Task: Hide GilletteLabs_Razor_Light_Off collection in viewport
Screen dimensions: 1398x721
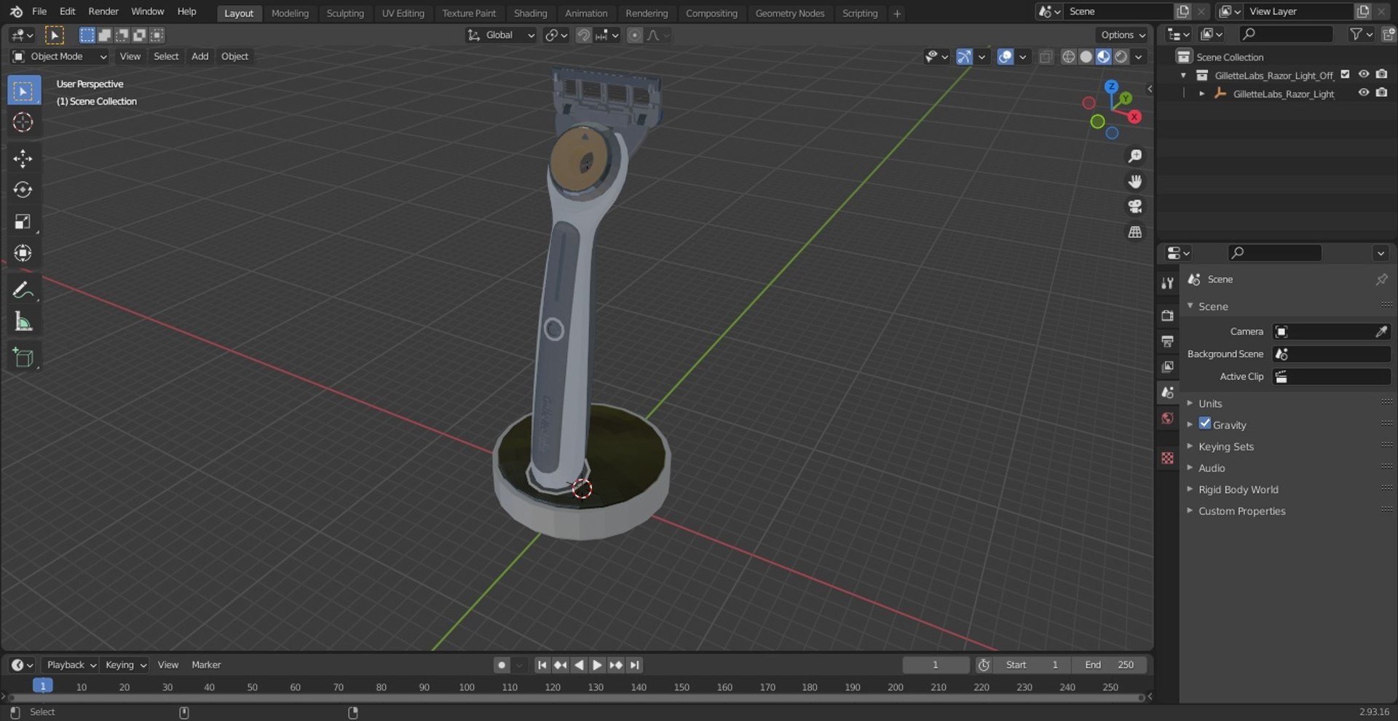Action: coord(1363,74)
